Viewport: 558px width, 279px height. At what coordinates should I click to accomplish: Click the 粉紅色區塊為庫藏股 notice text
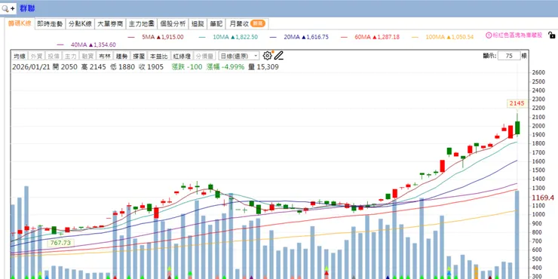[x=517, y=35]
